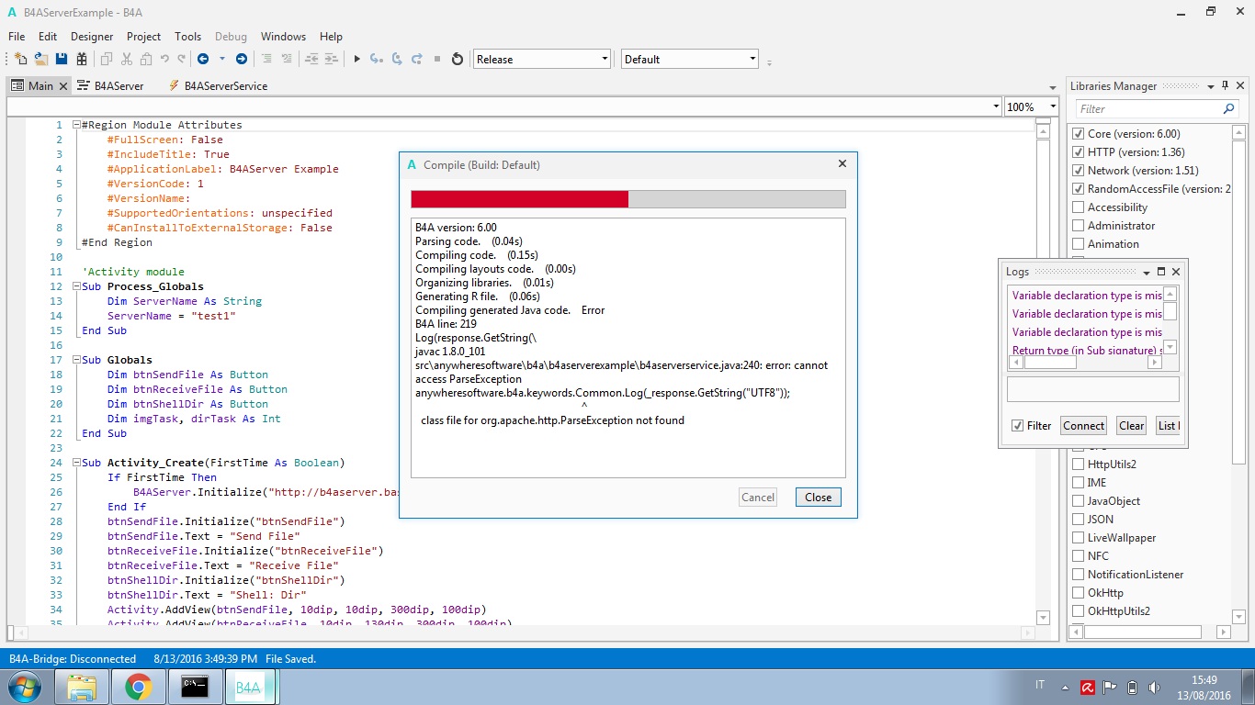Click the Redo arrow icon

pos(181,59)
